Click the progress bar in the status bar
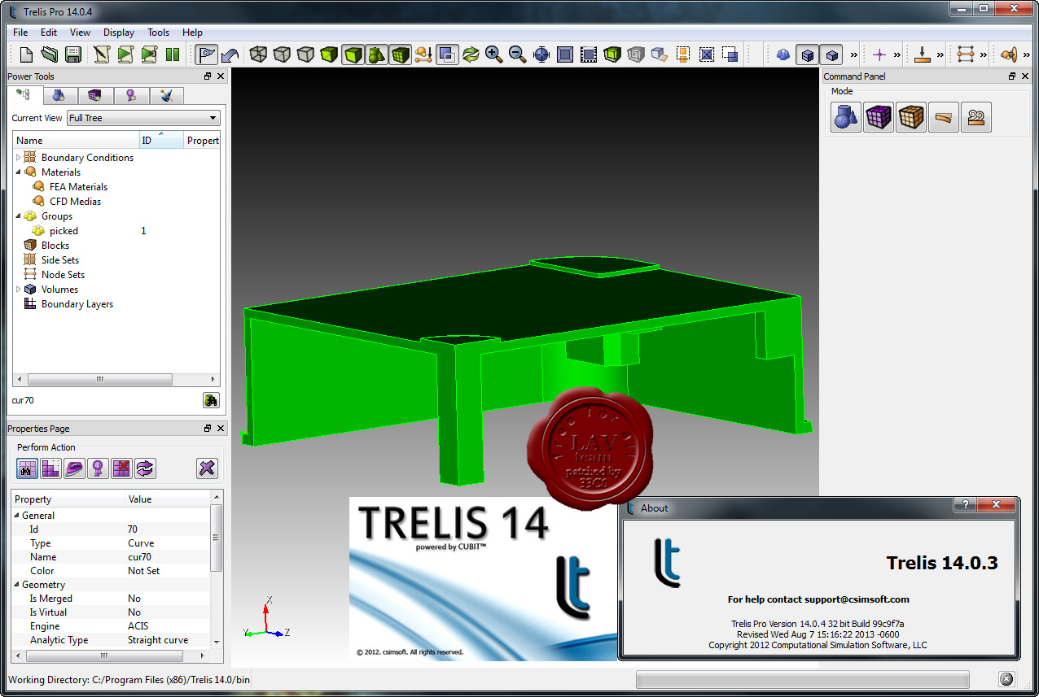The image size is (1039, 697). (x=803, y=679)
